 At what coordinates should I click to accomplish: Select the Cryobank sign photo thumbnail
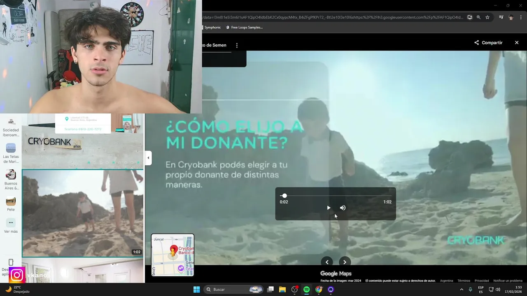[x=82, y=141]
